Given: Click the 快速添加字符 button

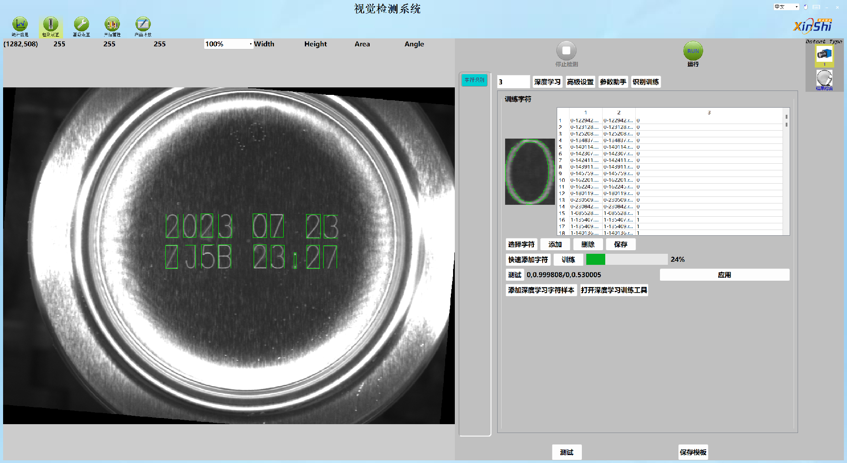Looking at the screenshot, I should 528,260.
